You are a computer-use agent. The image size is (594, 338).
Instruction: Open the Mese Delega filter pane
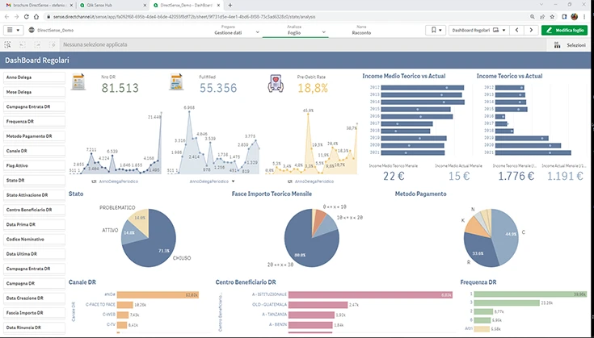34,92
